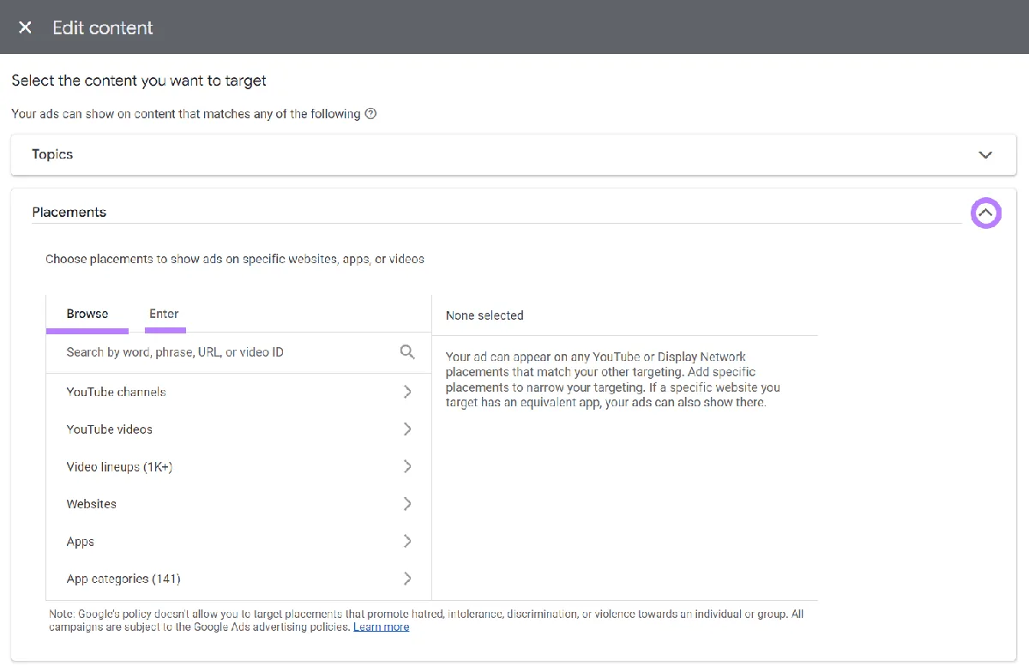Click the help icon beside matching content text
This screenshot has width=1029, height=672.
(370, 113)
